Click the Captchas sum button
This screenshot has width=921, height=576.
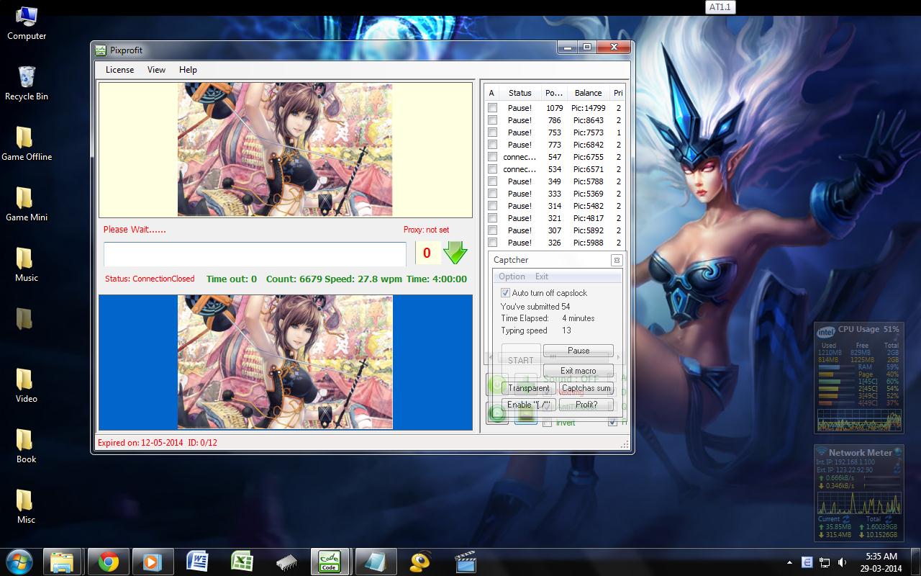point(586,388)
